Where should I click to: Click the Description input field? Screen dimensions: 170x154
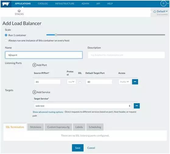pos(126,55)
